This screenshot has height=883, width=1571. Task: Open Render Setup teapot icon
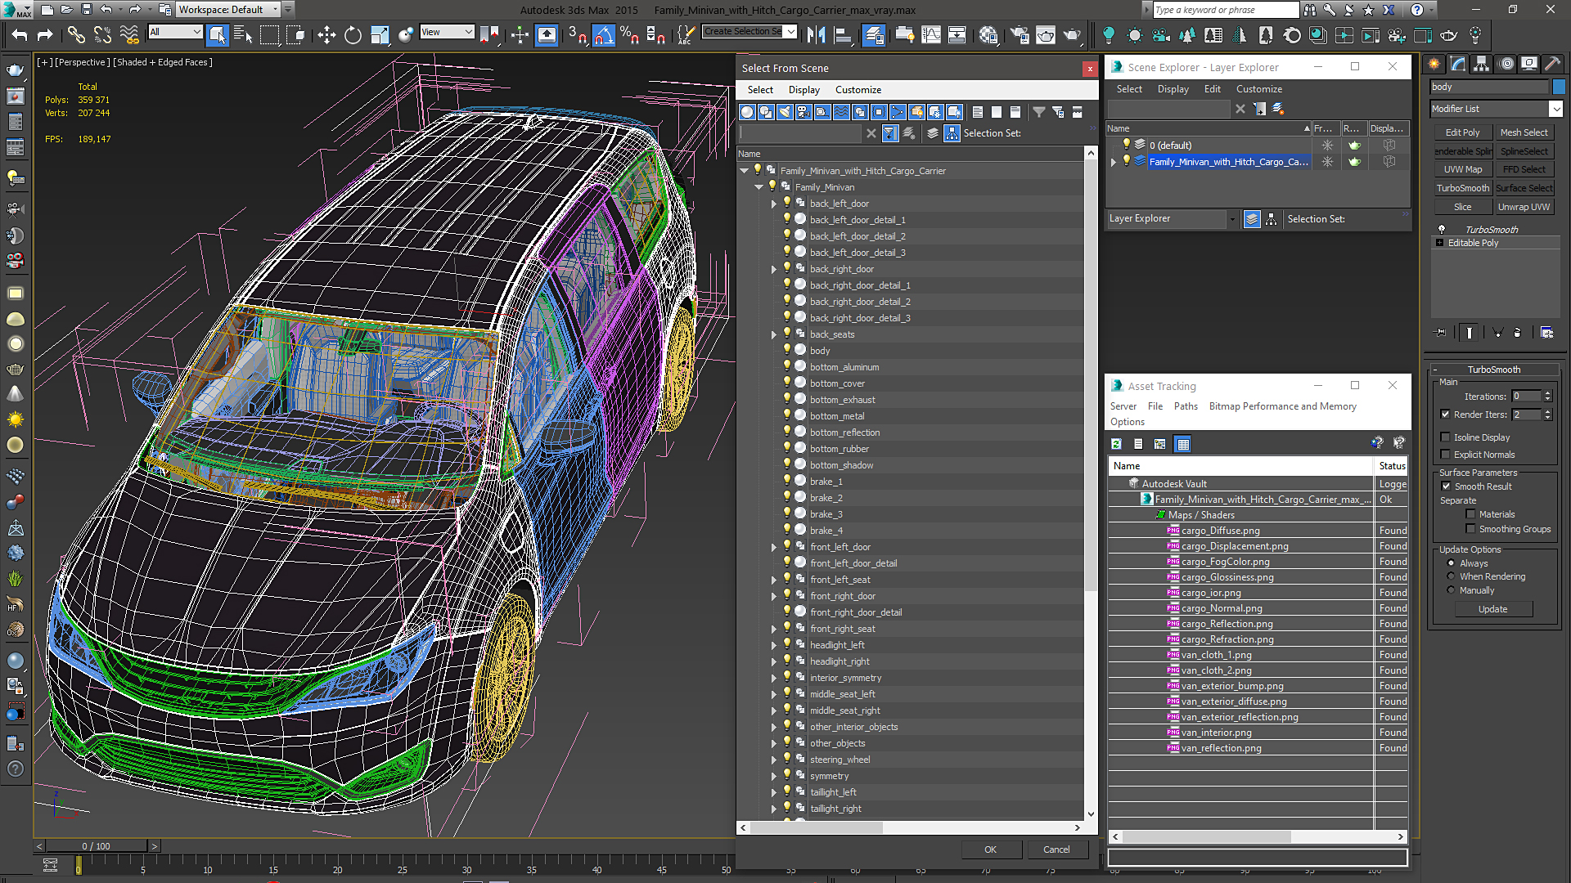(x=1020, y=34)
